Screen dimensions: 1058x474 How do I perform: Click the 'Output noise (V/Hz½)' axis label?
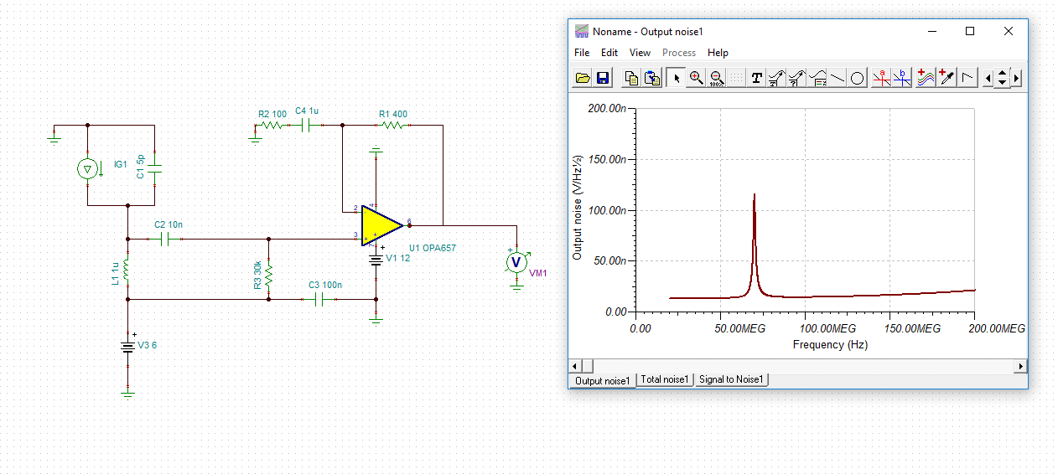(578, 209)
